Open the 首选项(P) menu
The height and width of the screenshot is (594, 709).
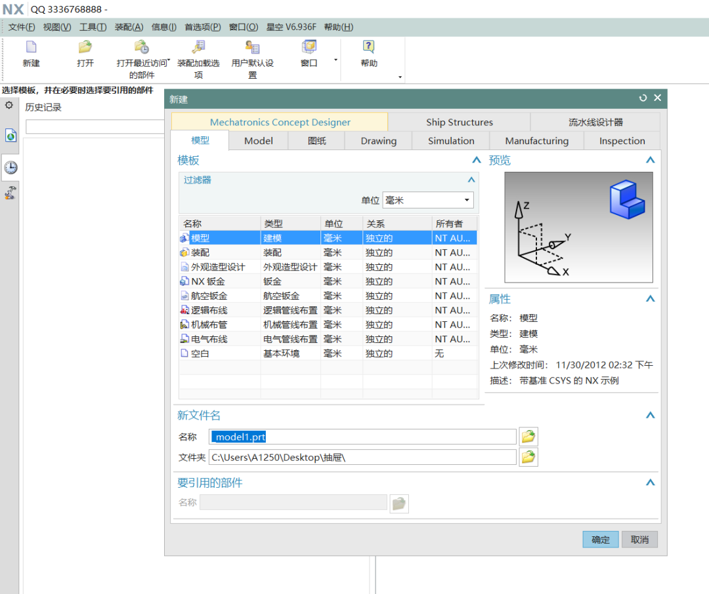[203, 27]
